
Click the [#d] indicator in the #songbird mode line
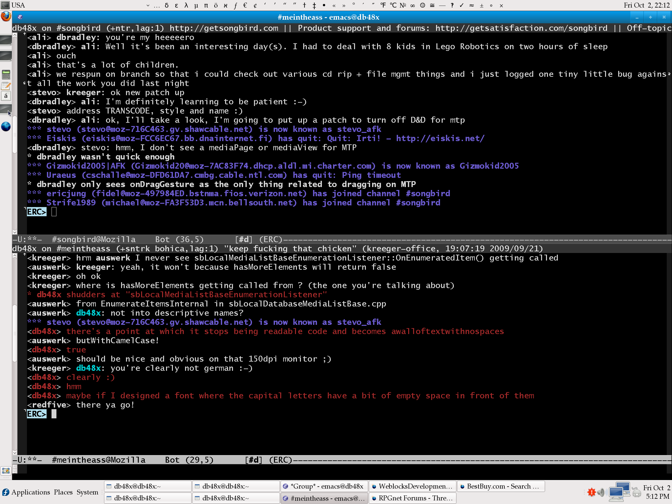point(244,240)
